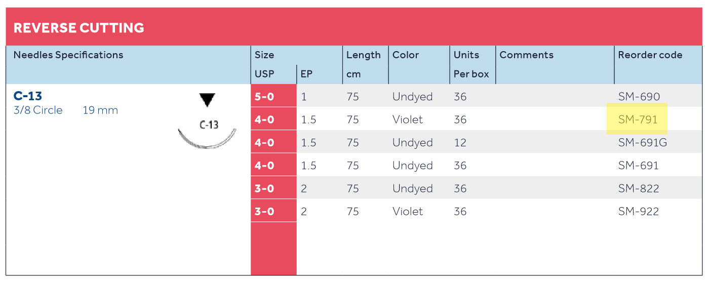Click the Length cm column header
This screenshot has width=710, height=283.
tap(363, 64)
